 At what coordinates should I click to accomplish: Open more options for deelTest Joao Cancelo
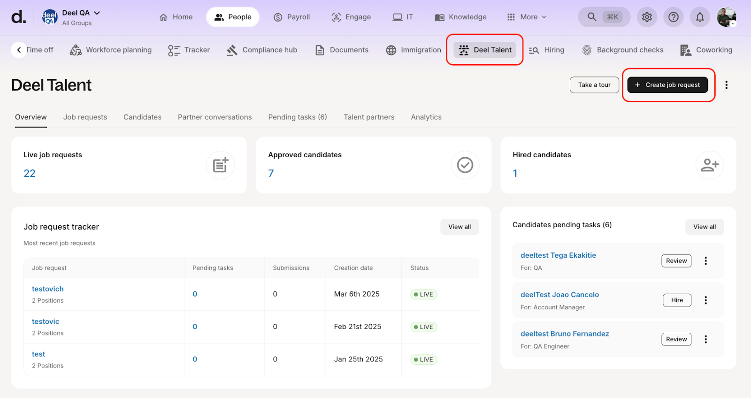[x=706, y=300]
